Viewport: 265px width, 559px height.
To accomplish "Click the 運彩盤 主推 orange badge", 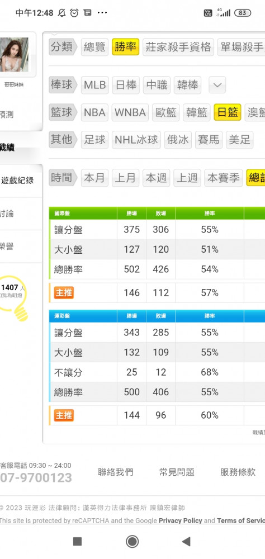I will tap(64, 415).
